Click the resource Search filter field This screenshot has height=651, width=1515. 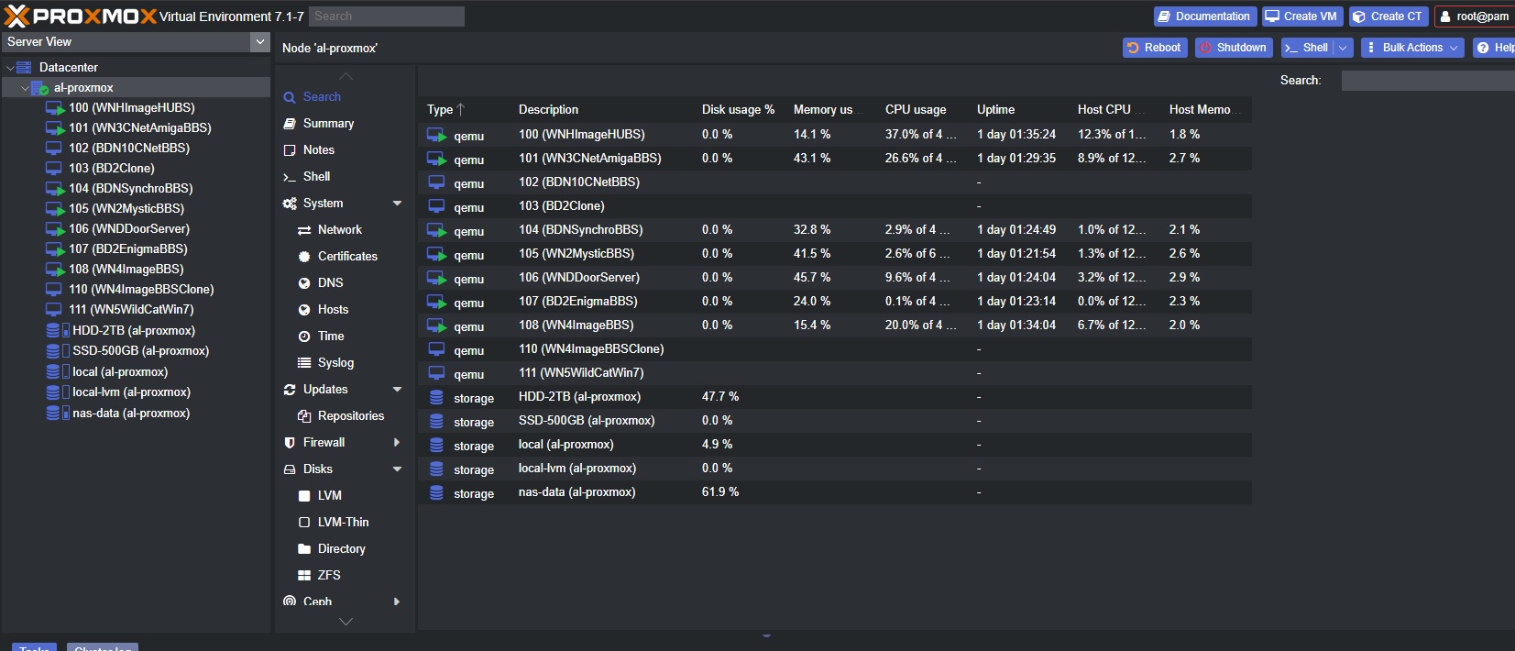(1428, 81)
